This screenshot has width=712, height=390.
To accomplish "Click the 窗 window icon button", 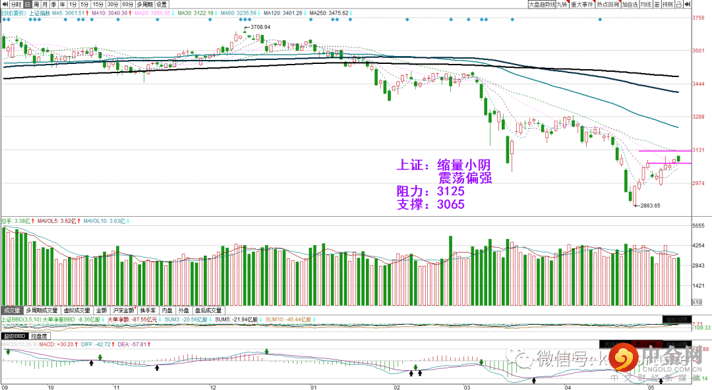I will (657, 4).
